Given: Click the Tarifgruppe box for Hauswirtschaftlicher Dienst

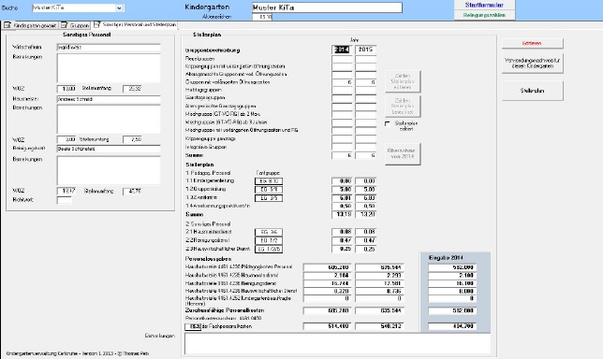Looking at the screenshot, I should 269,250.
